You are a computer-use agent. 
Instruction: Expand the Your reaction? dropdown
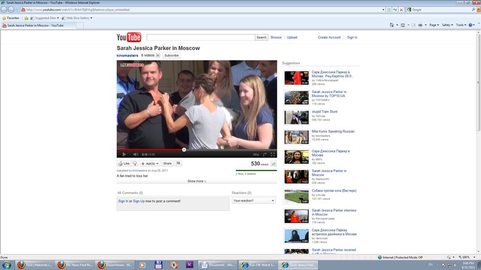254,201
